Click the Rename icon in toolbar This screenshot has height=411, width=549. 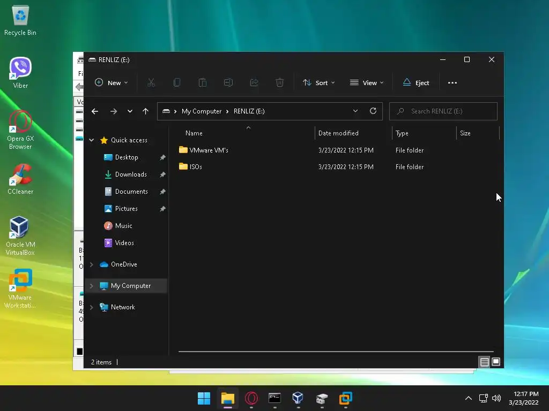[x=228, y=83]
